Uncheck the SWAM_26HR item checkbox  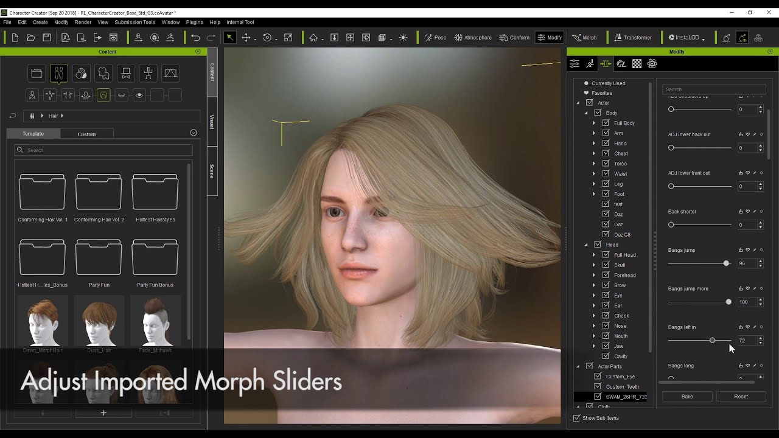[598, 397]
